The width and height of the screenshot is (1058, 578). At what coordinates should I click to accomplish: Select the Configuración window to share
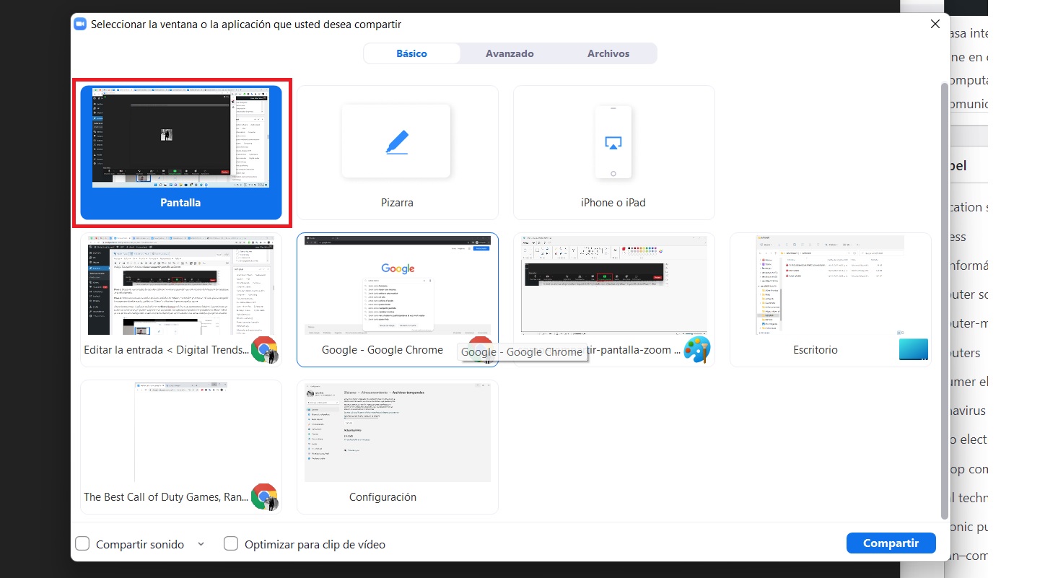[397, 433]
